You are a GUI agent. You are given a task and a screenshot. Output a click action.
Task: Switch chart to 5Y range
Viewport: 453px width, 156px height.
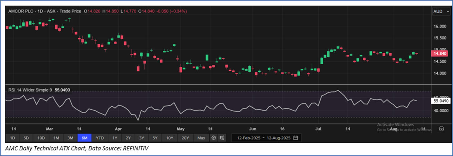(156, 138)
